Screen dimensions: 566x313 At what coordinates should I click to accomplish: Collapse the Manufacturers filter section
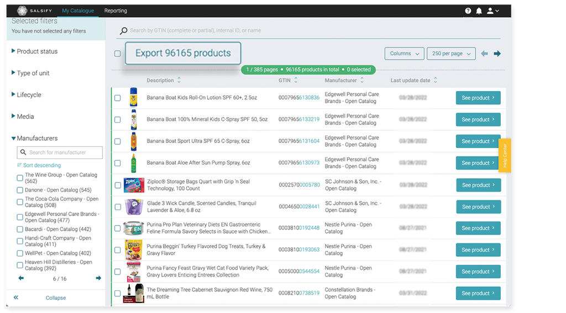tap(35, 138)
